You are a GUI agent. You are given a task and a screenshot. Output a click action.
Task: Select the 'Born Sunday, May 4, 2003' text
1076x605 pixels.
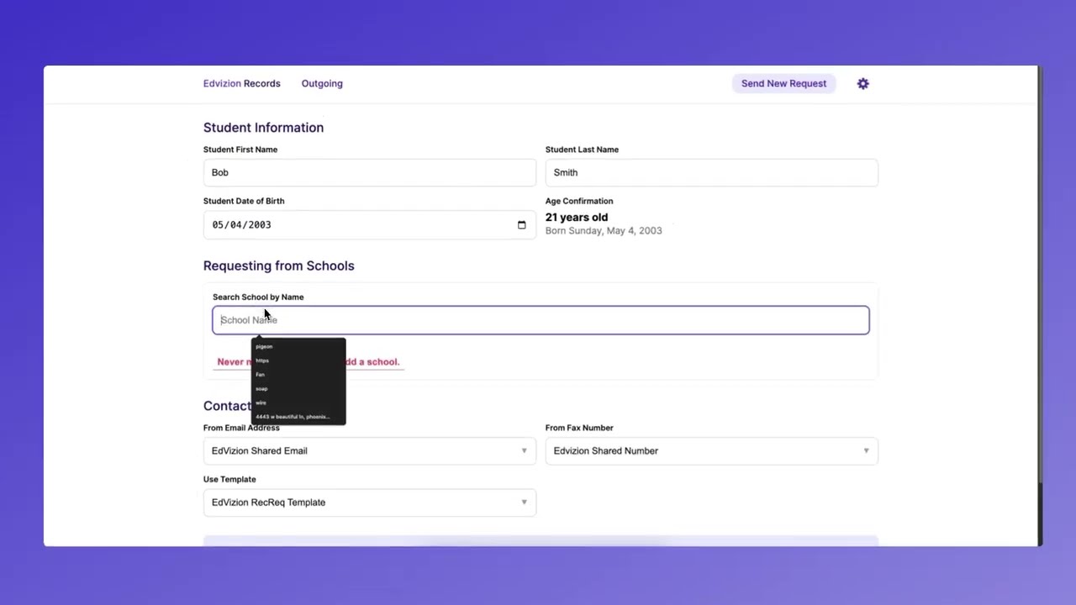point(604,231)
